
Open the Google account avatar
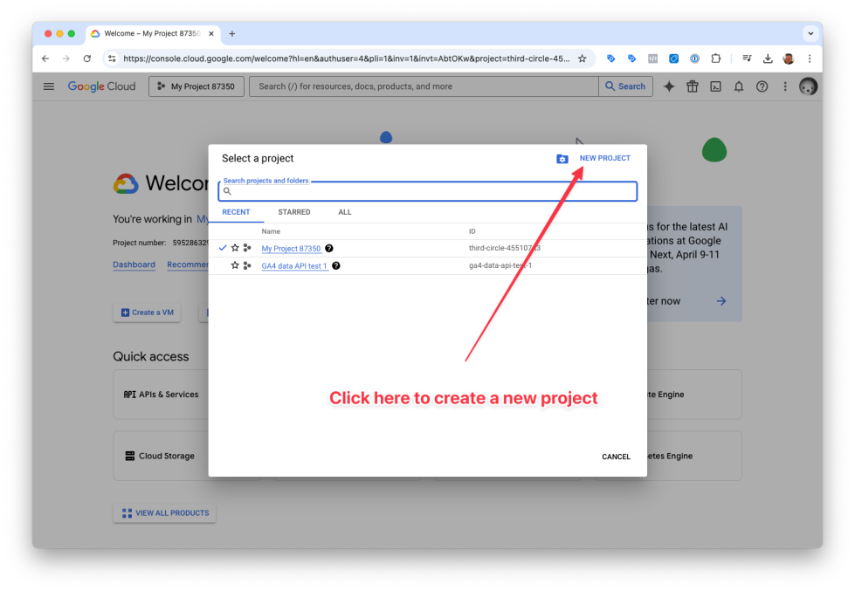point(808,86)
